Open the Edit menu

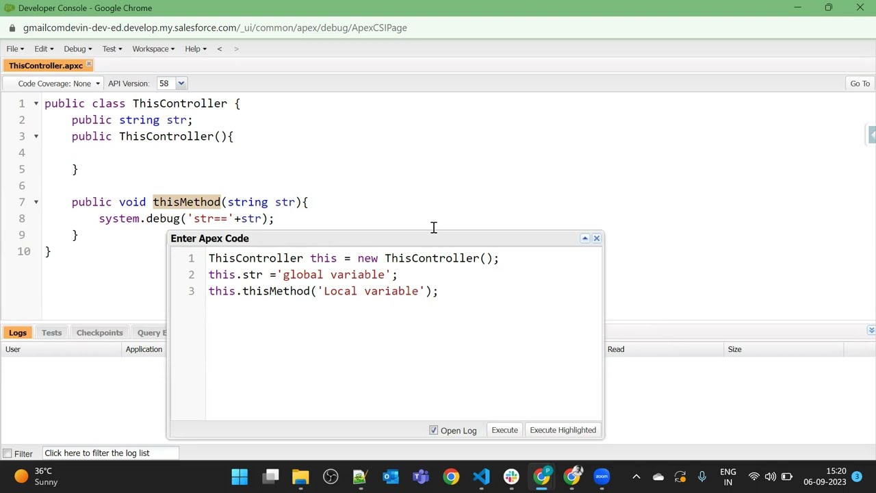tap(44, 49)
